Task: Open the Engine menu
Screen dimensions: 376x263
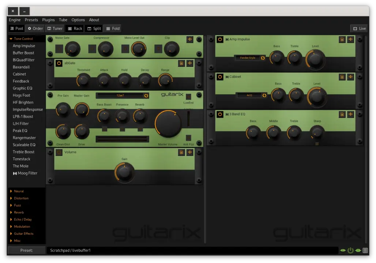Action: tap(15, 20)
